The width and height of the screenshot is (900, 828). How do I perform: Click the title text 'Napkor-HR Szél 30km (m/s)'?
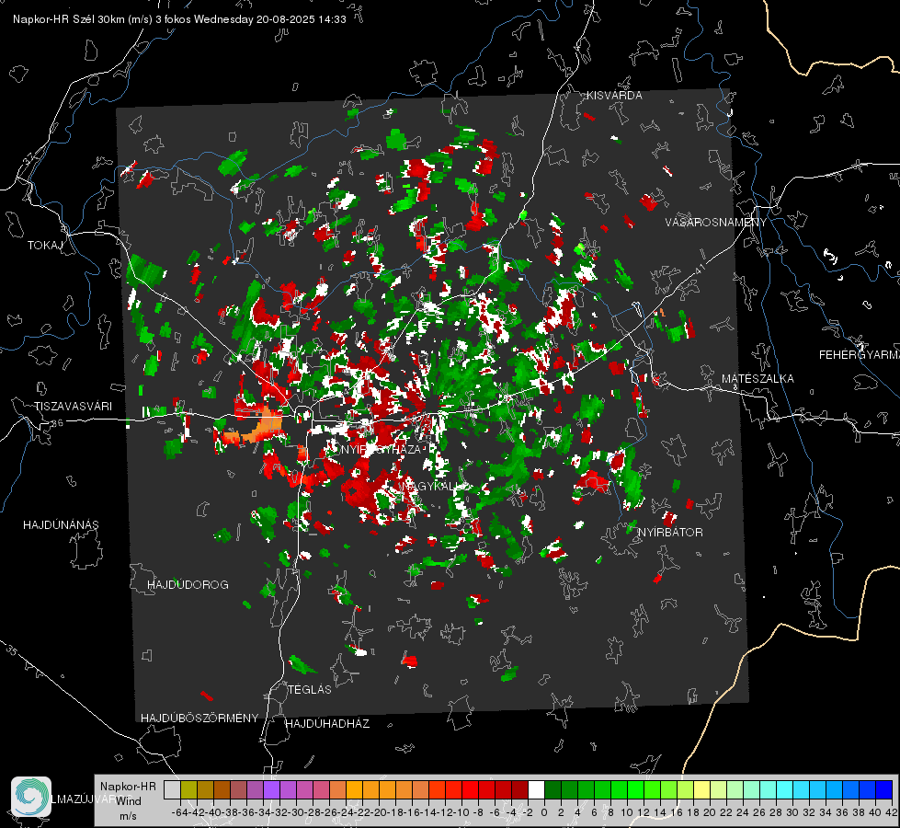click(x=83, y=19)
